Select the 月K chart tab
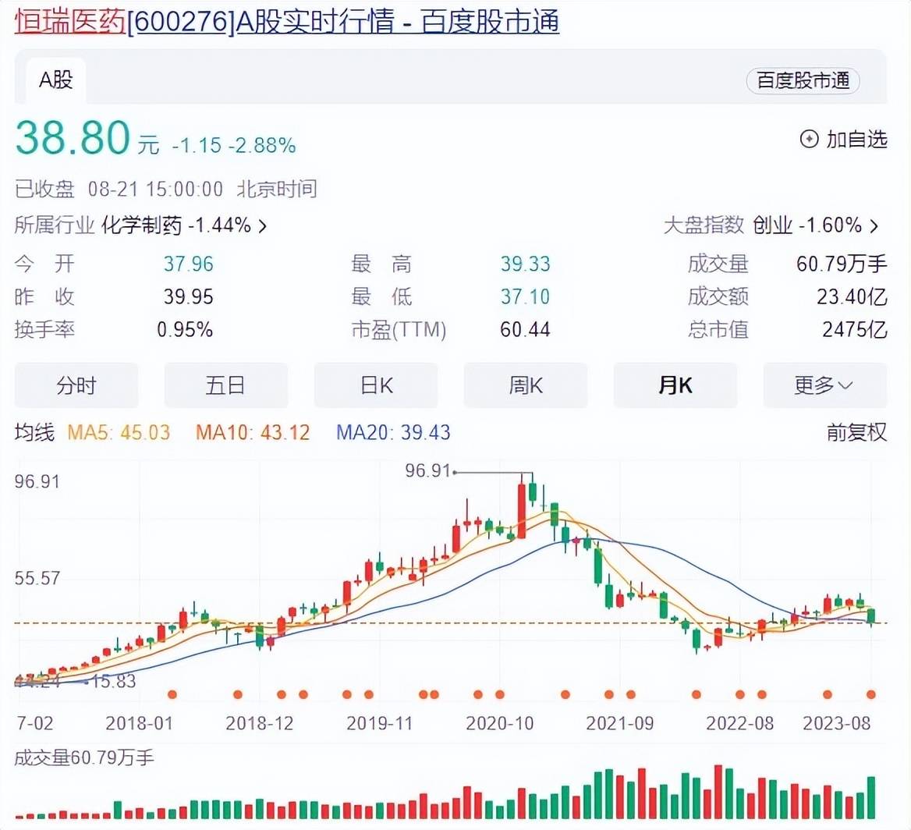Viewport: 911px width, 830px height. [x=675, y=385]
